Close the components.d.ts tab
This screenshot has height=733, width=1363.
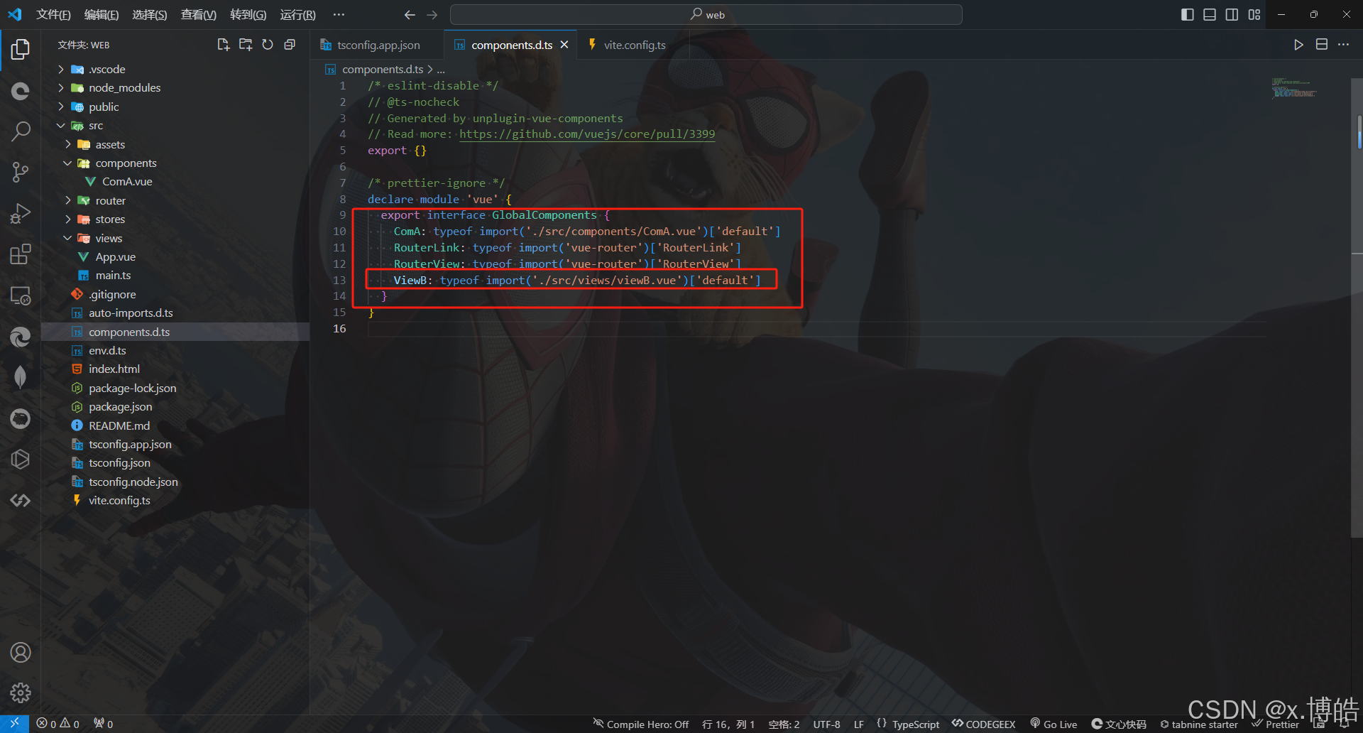click(x=564, y=45)
